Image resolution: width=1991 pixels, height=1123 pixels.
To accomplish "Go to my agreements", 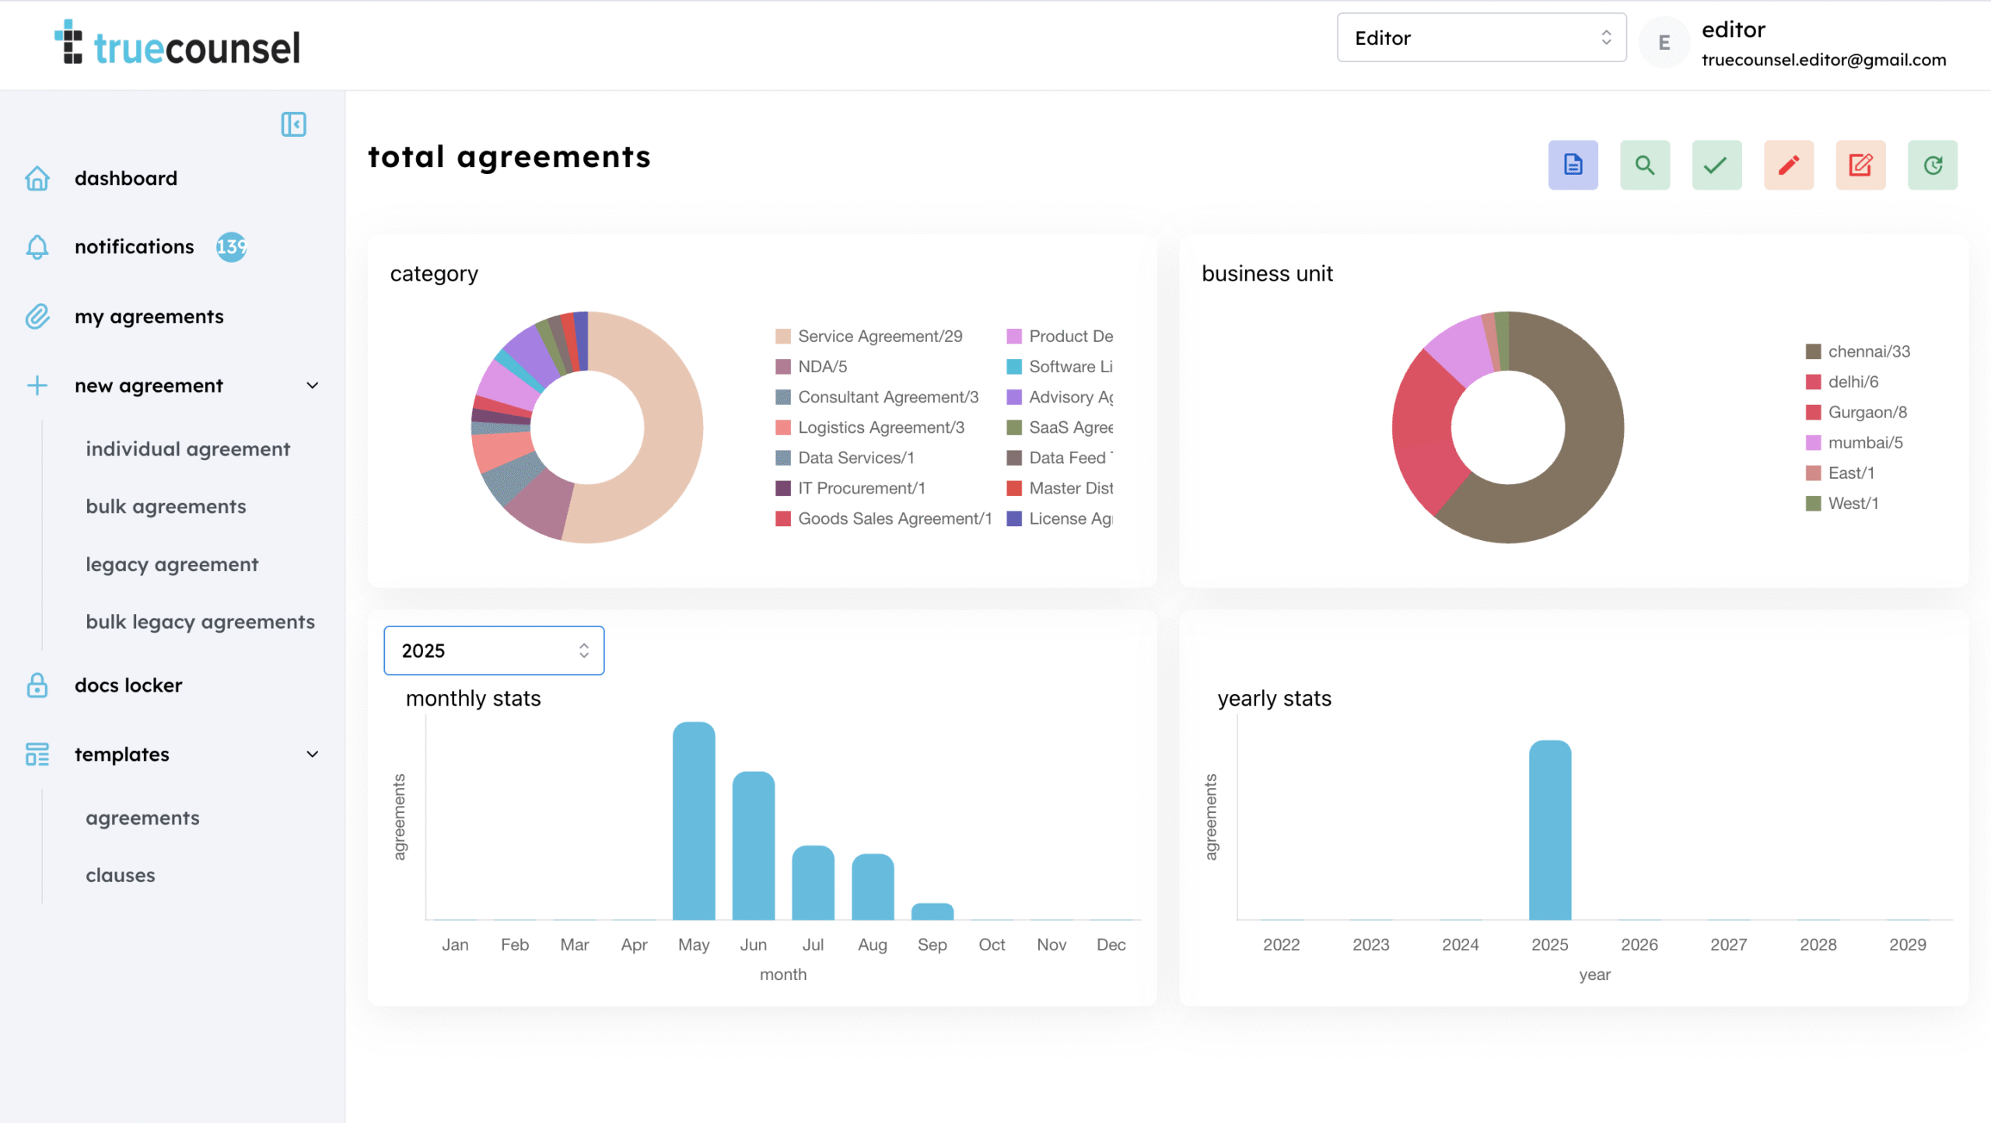I will [x=149, y=317].
